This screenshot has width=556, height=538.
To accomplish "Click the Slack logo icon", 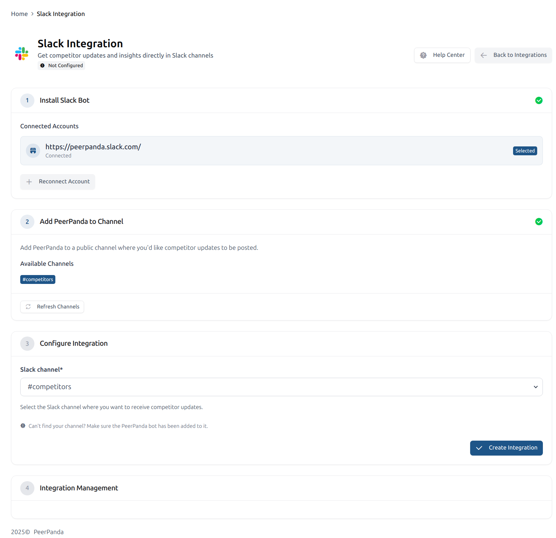I will pos(22,54).
